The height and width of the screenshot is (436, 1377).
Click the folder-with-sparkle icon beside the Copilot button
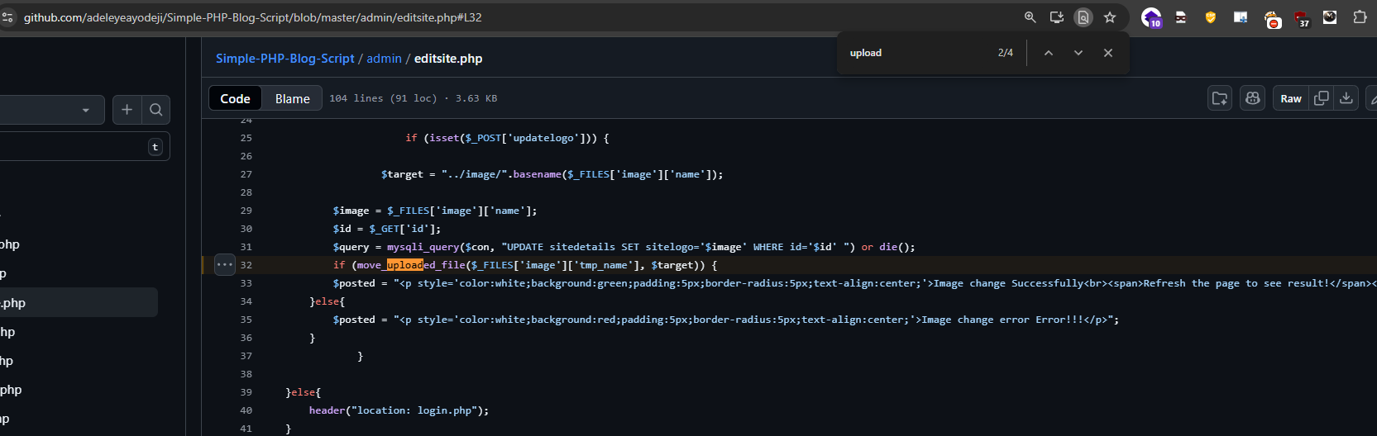point(1220,98)
